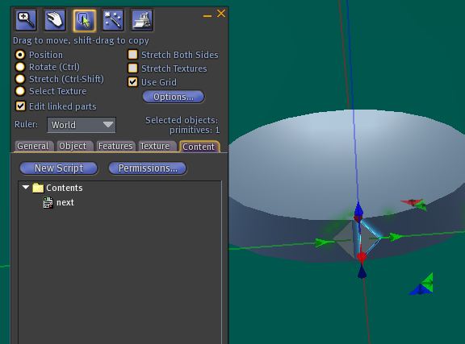Click the next script file icon

pyautogui.click(x=48, y=203)
